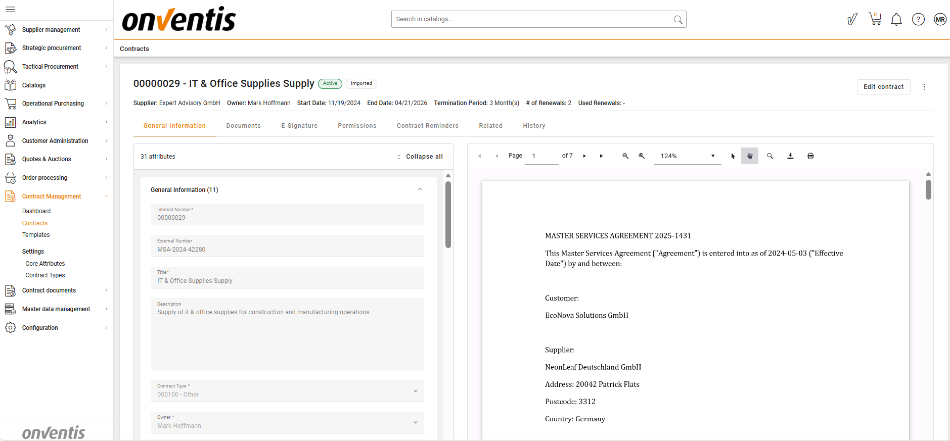Switch to the Documents tab
950x441 pixels.
click(243, 126)
